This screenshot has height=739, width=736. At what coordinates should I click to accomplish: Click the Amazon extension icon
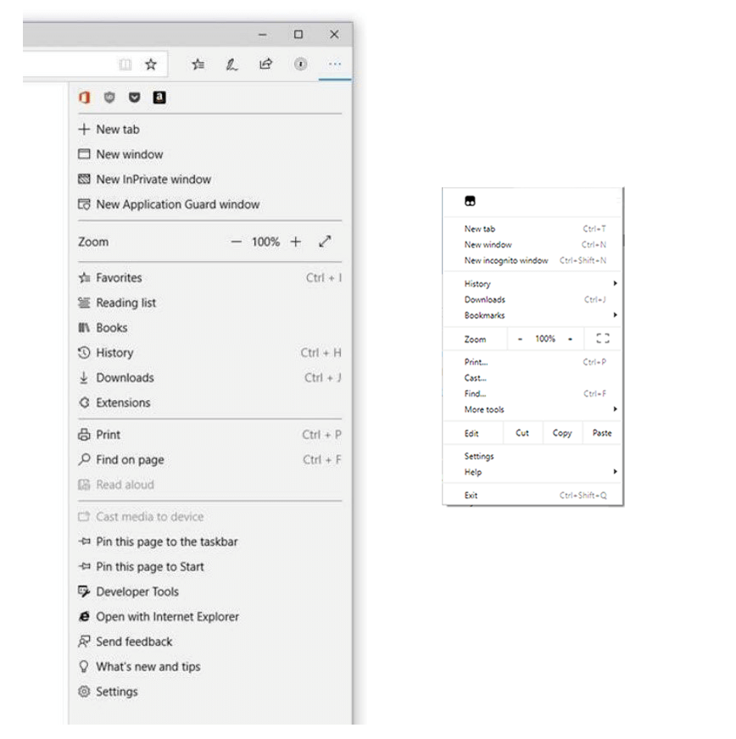coord(159,97)
